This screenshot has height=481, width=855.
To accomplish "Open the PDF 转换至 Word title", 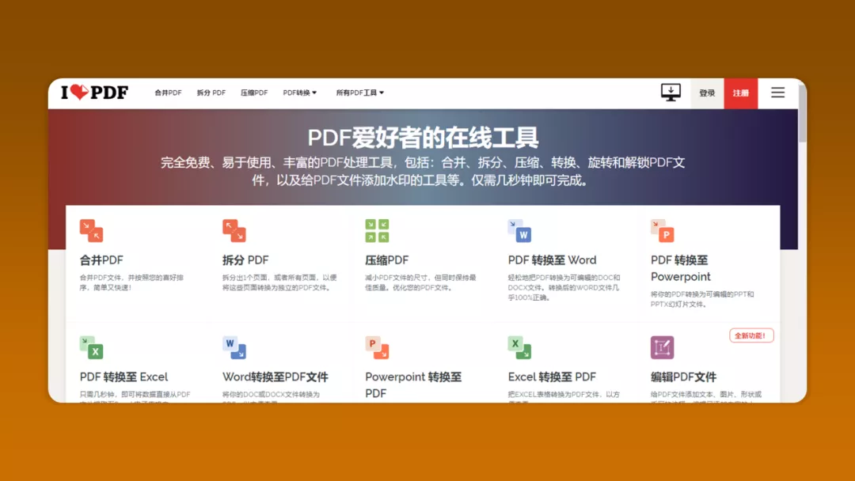I will (x=553, y=260).
